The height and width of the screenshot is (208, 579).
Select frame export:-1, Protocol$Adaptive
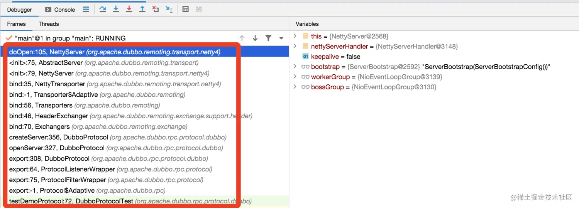(x=144, y=191)
